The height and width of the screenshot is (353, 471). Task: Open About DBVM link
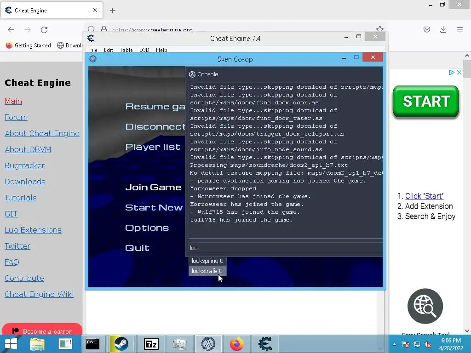28,149
